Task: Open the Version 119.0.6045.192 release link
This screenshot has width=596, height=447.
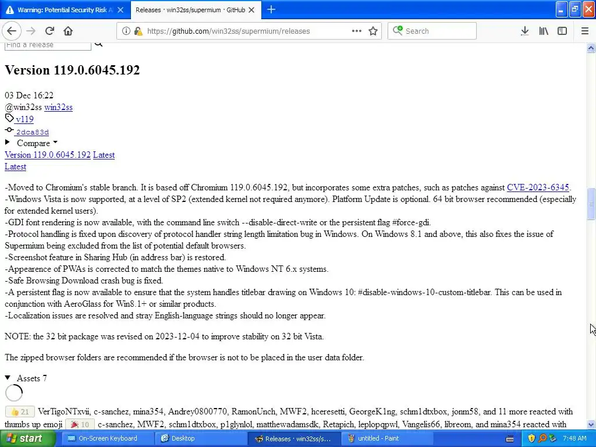Action: [x=48, y=155]
